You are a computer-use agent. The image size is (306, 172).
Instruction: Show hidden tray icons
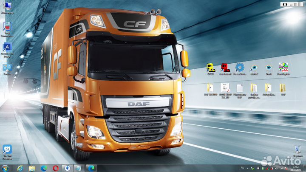[x=248, y=168]
